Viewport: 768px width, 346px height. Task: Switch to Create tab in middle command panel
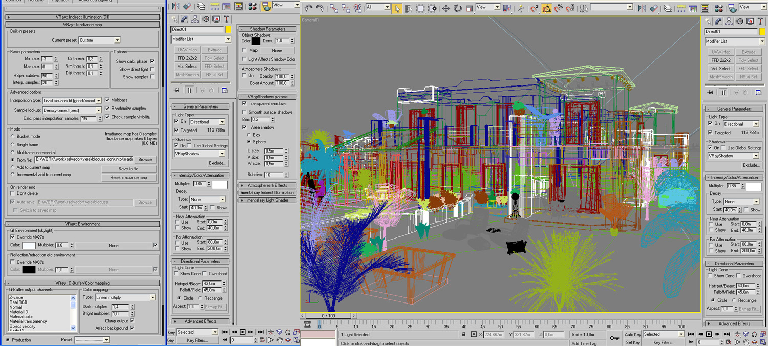coord(175,19)
